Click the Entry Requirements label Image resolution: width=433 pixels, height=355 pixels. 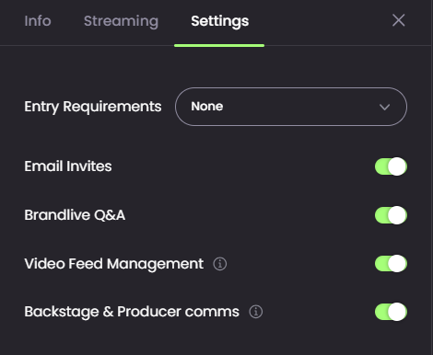coord(93,107)
